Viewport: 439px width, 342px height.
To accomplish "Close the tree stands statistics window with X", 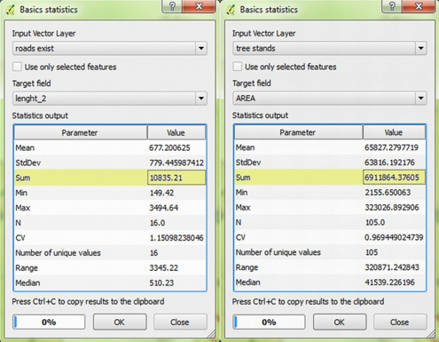I will click(419, 6).
